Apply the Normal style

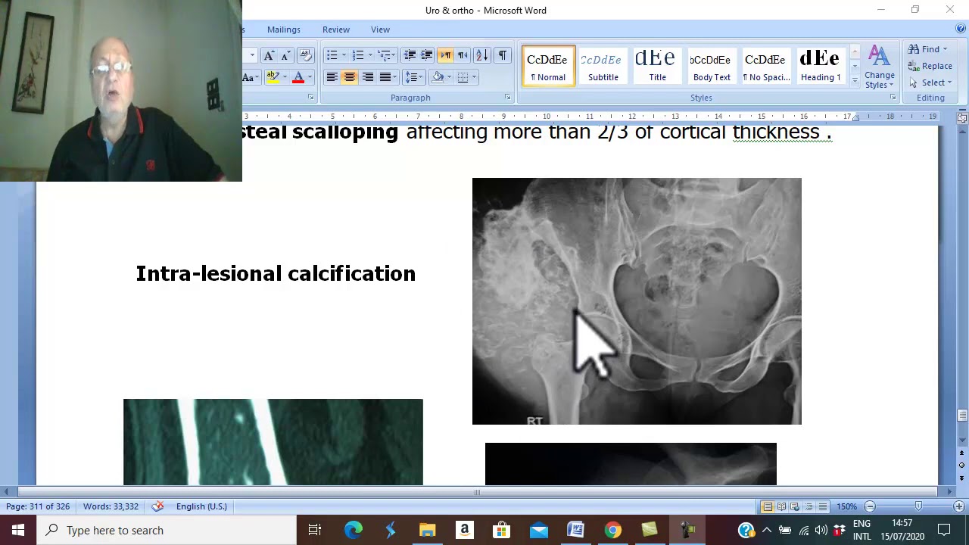(x=548, y=66)
